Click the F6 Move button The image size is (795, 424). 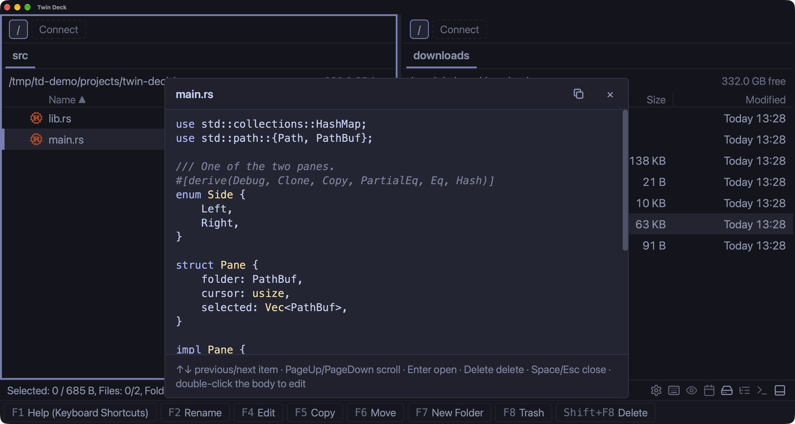375,413
